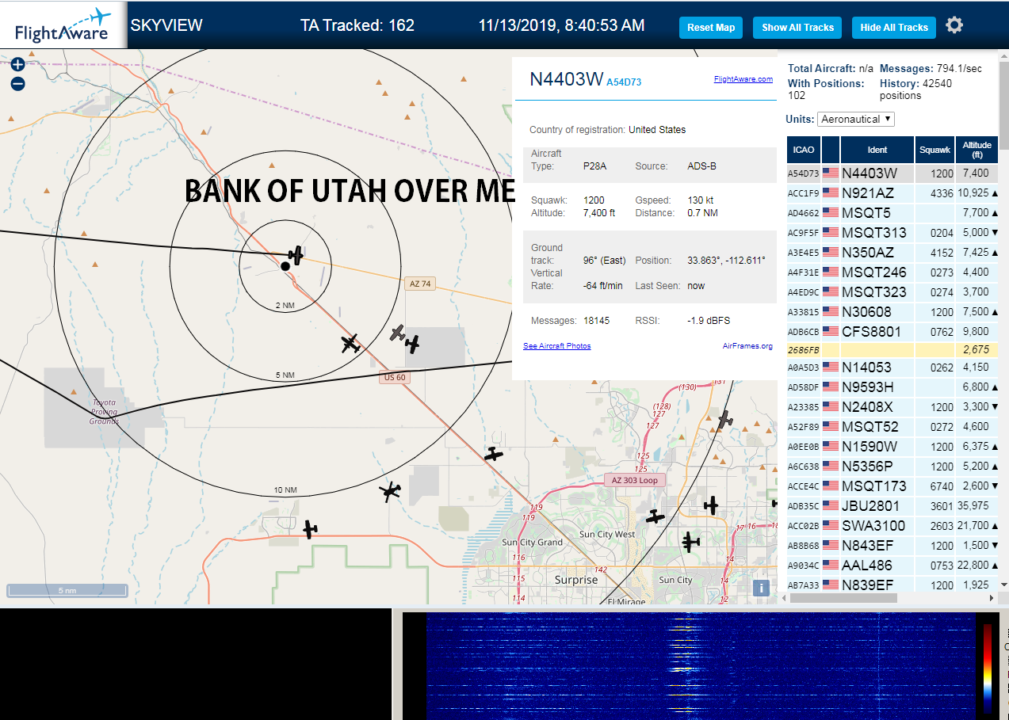Select the gray aircraft icon near route 131
Image resolution: width=1009 pixels, height=720 pixels.
tap(724, 418)
